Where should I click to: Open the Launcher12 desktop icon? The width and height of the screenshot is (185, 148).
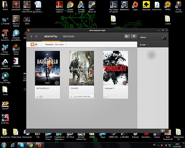[x=16, y=6]
